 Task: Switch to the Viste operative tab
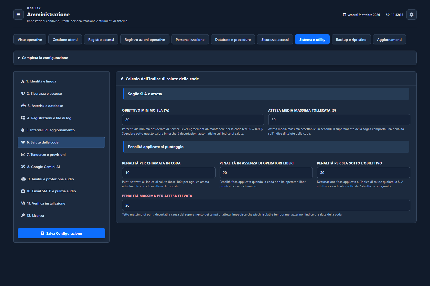(30, 39)
